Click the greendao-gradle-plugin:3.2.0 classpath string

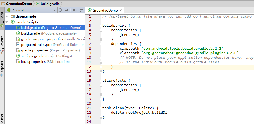click(190, 53)
